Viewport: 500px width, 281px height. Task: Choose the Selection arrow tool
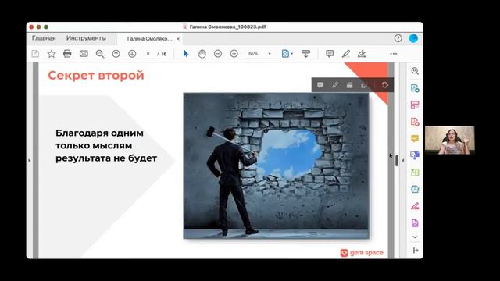(186, 54)
